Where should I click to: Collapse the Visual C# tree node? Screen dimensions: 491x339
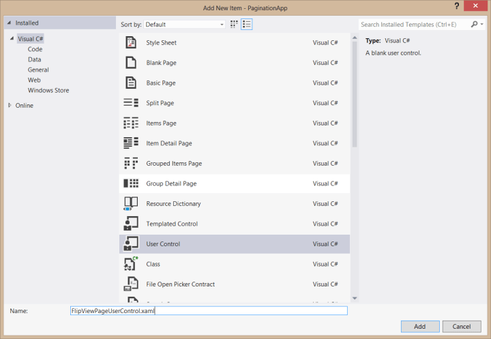tap(12, 39)
